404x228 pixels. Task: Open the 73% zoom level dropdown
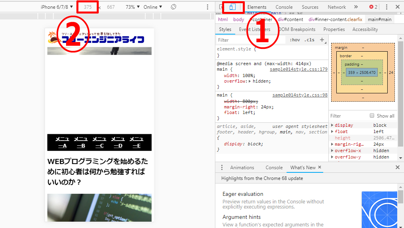point(132,7)
